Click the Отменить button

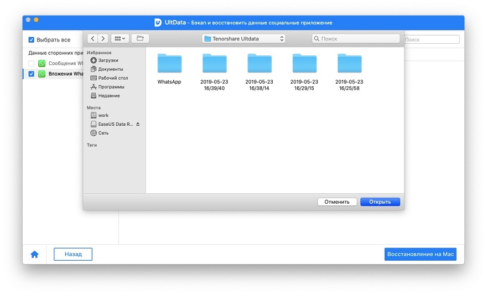coord(337,202)
